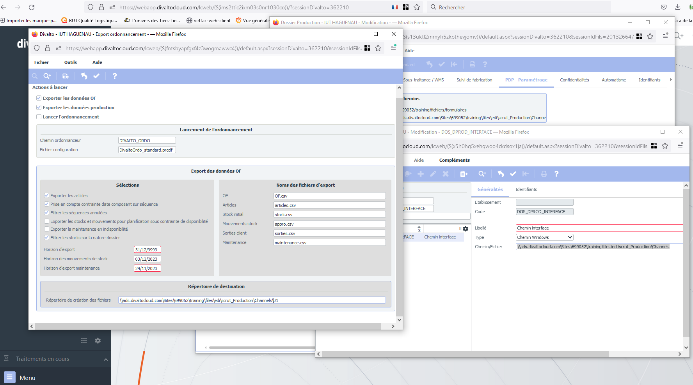Open the Compléments menu in the DOS_DPROD_INTERFACE window
Viewport: 693px width, 385px height.
pos(454,160)
